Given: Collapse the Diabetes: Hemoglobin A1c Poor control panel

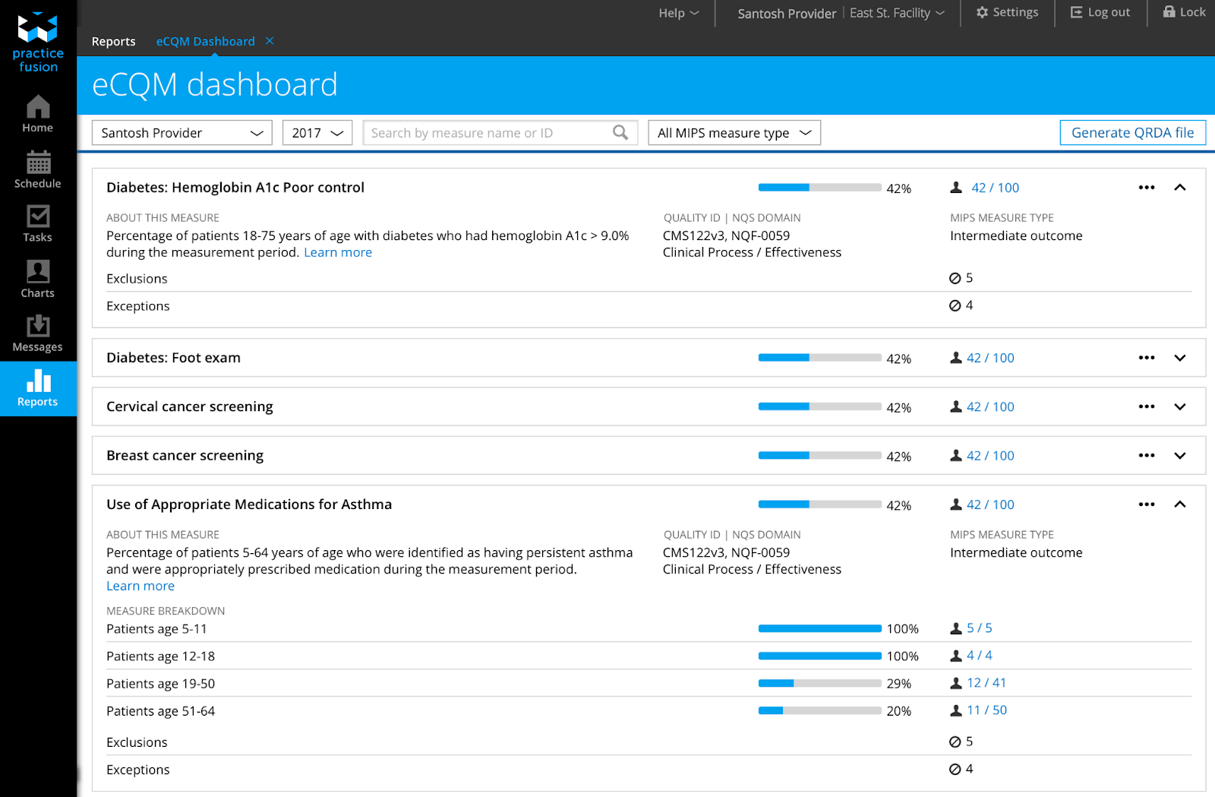Looking at the screenshot, I should 1180,187.
